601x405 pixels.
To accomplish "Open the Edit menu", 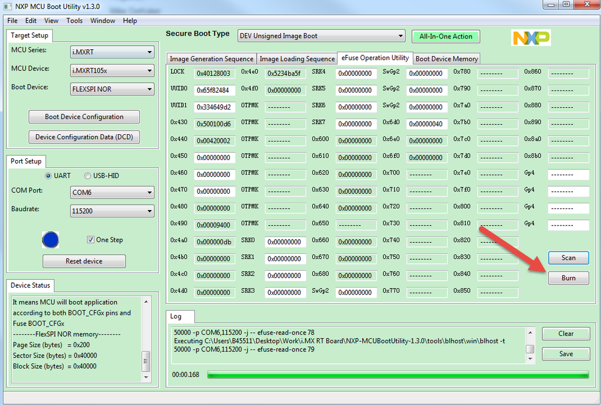I will [x=31, y=20].
